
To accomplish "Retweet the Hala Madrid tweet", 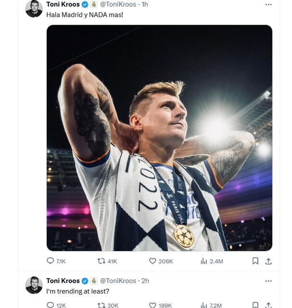I will point(102,261).
